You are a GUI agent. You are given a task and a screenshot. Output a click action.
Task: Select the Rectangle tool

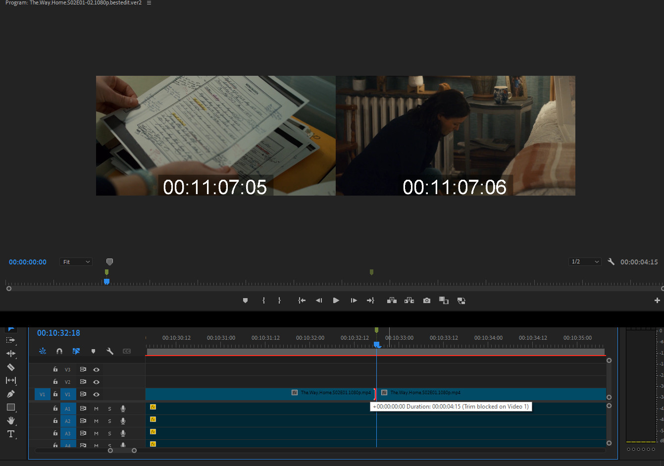[11, 407]
